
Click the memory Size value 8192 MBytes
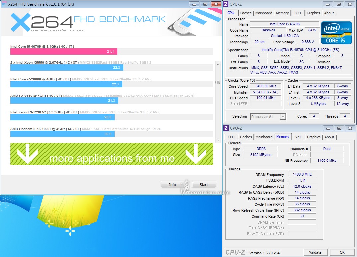261,155
